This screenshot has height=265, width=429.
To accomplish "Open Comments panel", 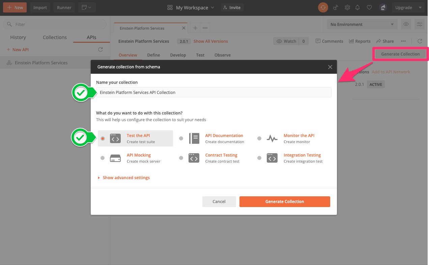I will click(329, 41).
